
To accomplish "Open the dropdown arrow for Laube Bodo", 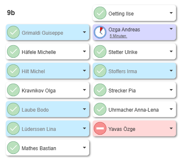I will [84, 109].
